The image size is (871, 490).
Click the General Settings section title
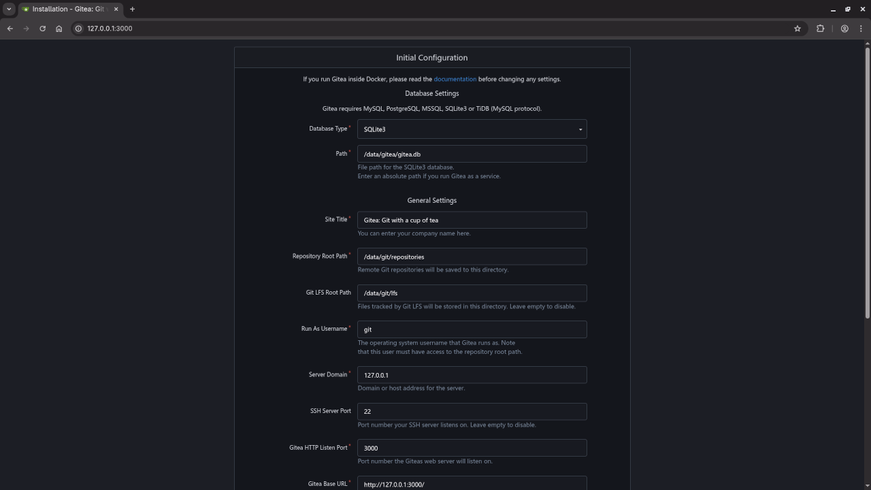[x=432, y=200]
